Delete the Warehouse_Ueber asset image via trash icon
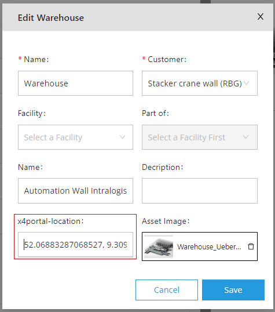This screenshot has height=312, width=275. click(x=251, y=246)
